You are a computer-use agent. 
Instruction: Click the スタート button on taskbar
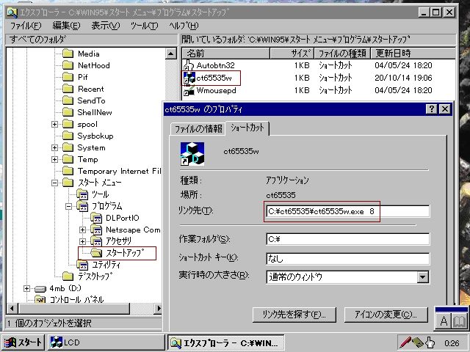(x=23, y=342)
